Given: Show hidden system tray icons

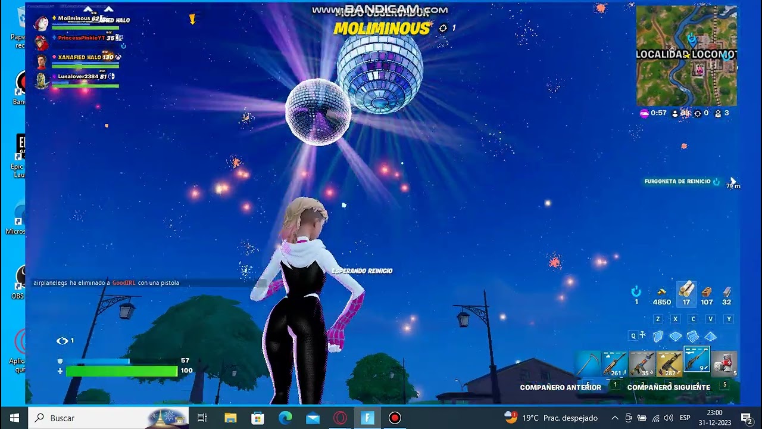Looking at the screenshot, I should [614, 418].
